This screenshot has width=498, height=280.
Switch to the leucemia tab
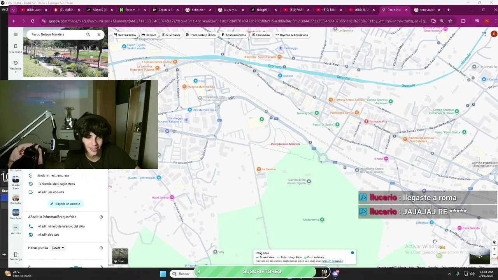pos(231,10)
